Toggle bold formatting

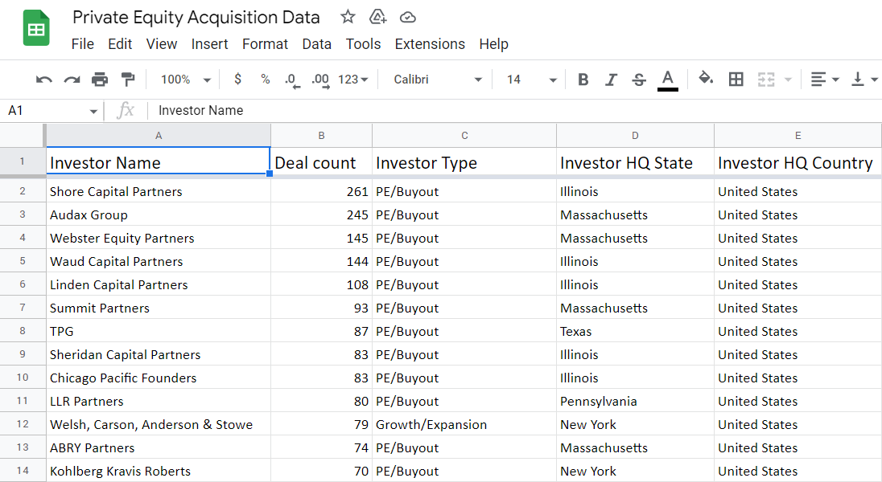point(583,80)
